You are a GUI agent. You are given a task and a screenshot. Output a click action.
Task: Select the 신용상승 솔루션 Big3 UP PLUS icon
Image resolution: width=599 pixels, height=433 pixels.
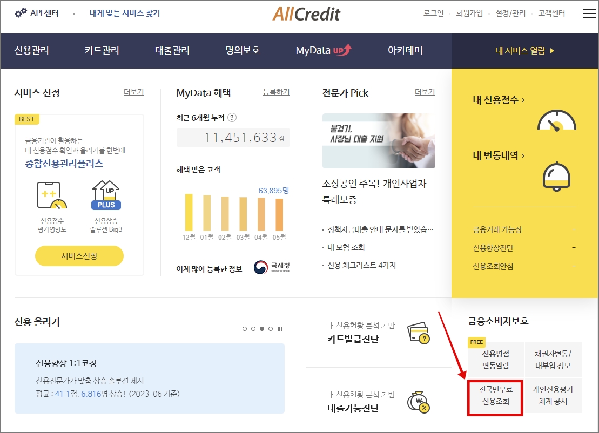coord(106,194)
